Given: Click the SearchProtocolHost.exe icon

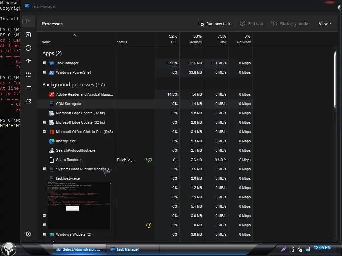Looking at the screenshot, I should click(x=52, y=150).
